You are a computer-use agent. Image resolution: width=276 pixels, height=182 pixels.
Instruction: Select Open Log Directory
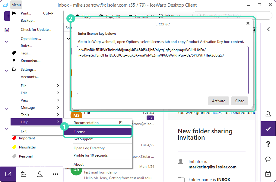pos(98,148)
